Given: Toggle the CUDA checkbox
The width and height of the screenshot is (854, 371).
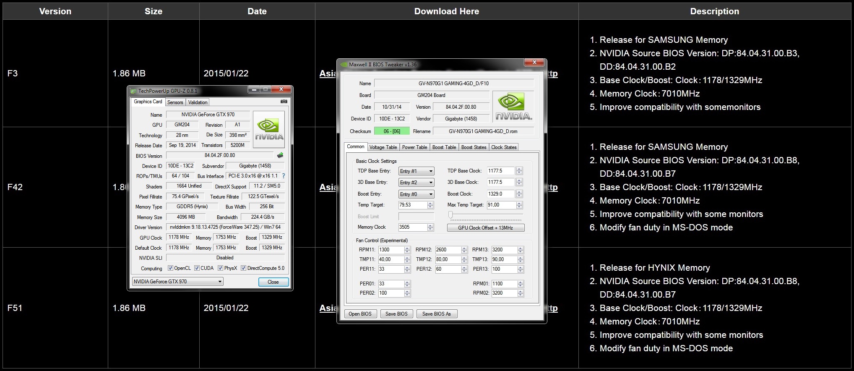Looking at the screenshot, I should click(197, 268).
